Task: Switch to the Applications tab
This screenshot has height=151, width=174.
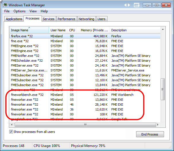Action: coord(14,19)
